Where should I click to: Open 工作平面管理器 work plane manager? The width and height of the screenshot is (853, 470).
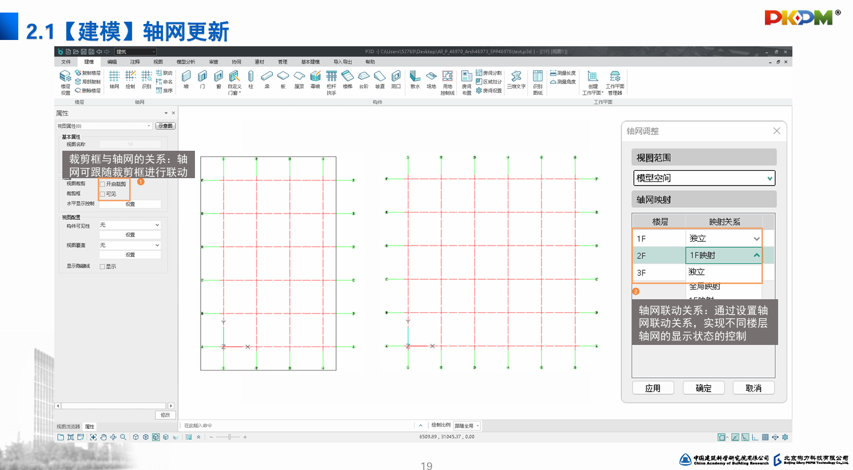pos(615,82)
